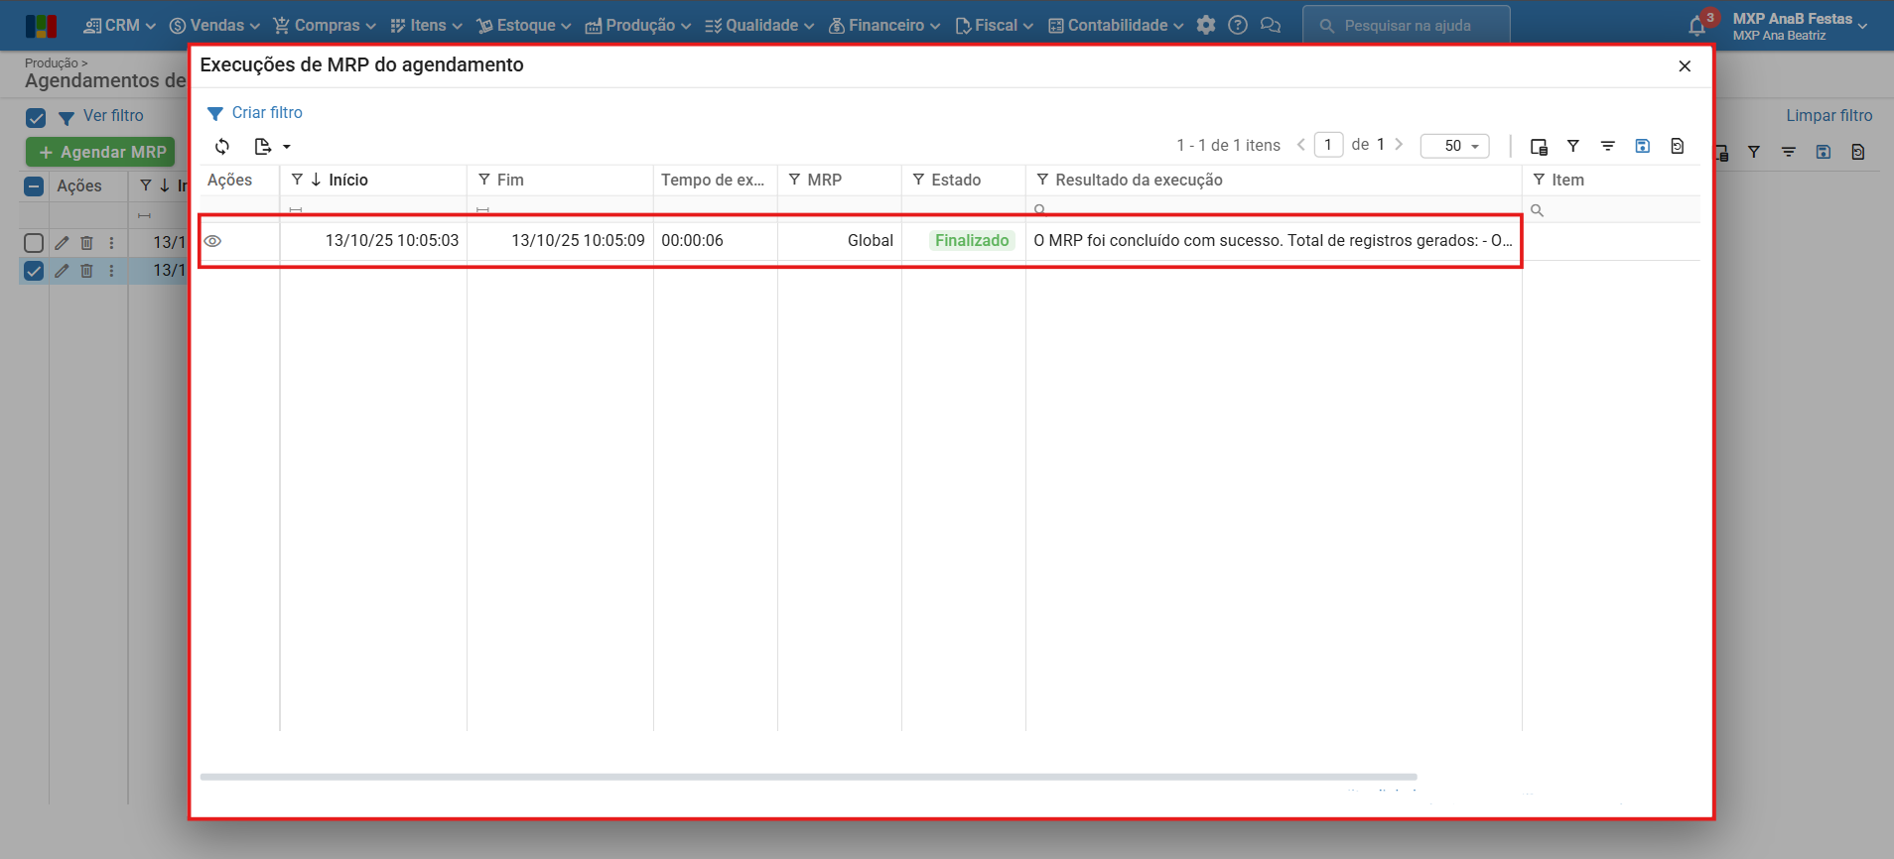Go to the previous page of results
Image resolution: width=1894 pixels, height=859 pixels.
[x=1301, y=145]
